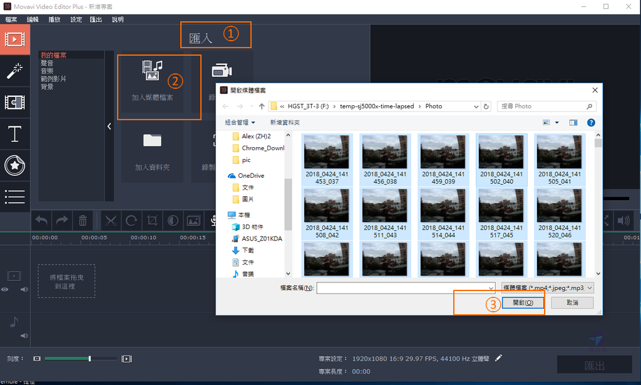Open the Titles tab with T icon
The image size is (641, 385).
point(15,134)
